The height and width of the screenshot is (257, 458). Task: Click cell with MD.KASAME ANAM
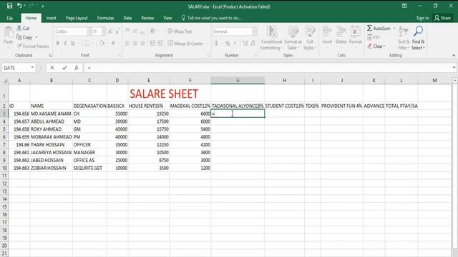[51, 114]
